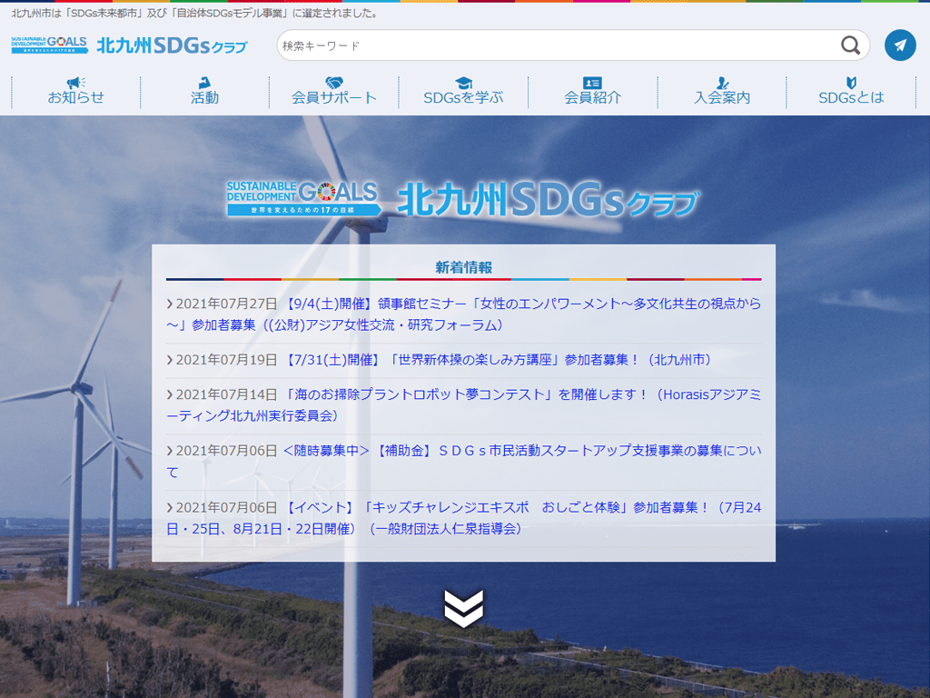
Task: Click the large hero 北九州SDGsクラブ banner logo
Action: [463, 199]
